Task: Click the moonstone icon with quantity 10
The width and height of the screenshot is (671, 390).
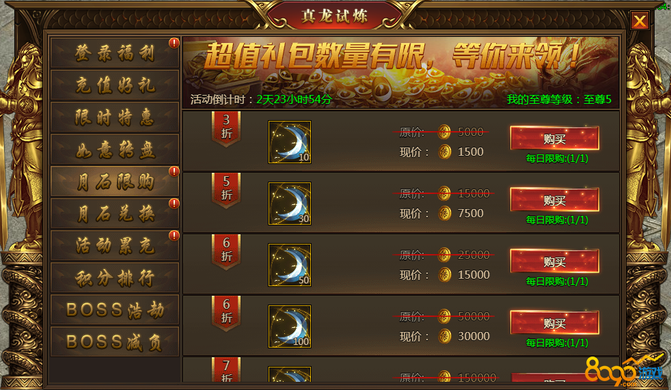Action: coord(290,142)
